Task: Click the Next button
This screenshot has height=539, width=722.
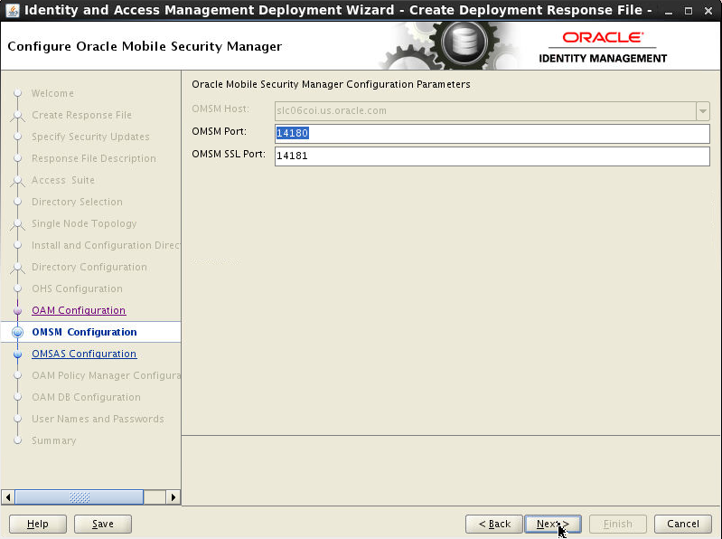Action: 552,524
